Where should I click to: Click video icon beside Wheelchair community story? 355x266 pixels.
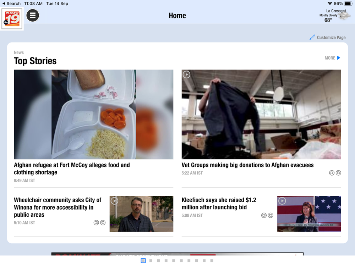pyautogui.click(x=96, y=223)
